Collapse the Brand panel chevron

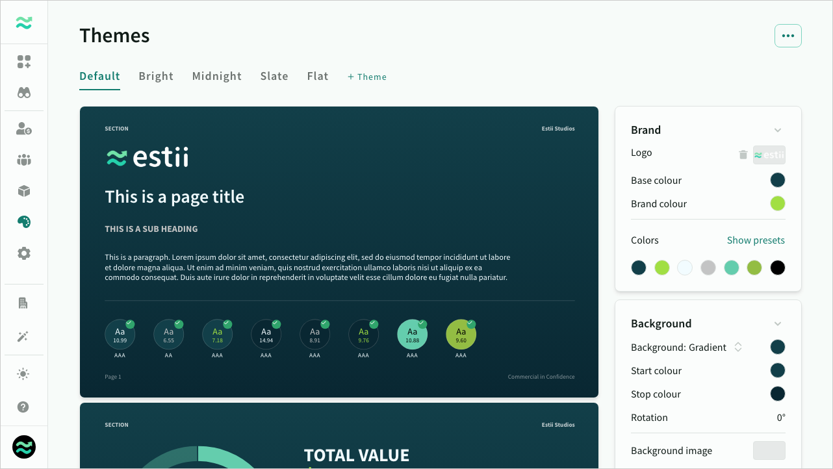(x=778, y=130)
